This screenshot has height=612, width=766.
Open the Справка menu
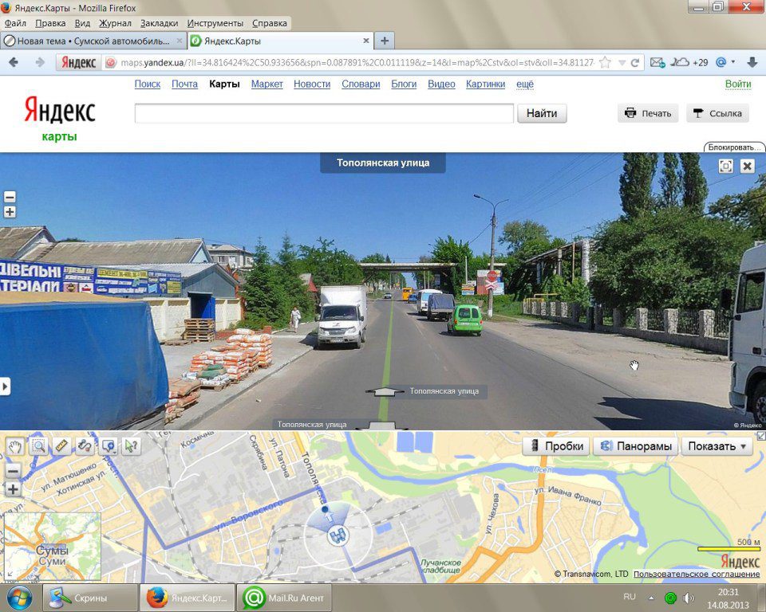270,23
